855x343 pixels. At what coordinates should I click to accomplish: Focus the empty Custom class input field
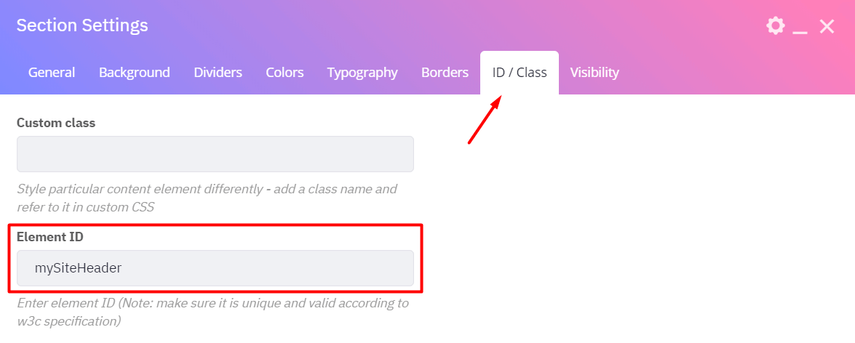coord(215,154)
